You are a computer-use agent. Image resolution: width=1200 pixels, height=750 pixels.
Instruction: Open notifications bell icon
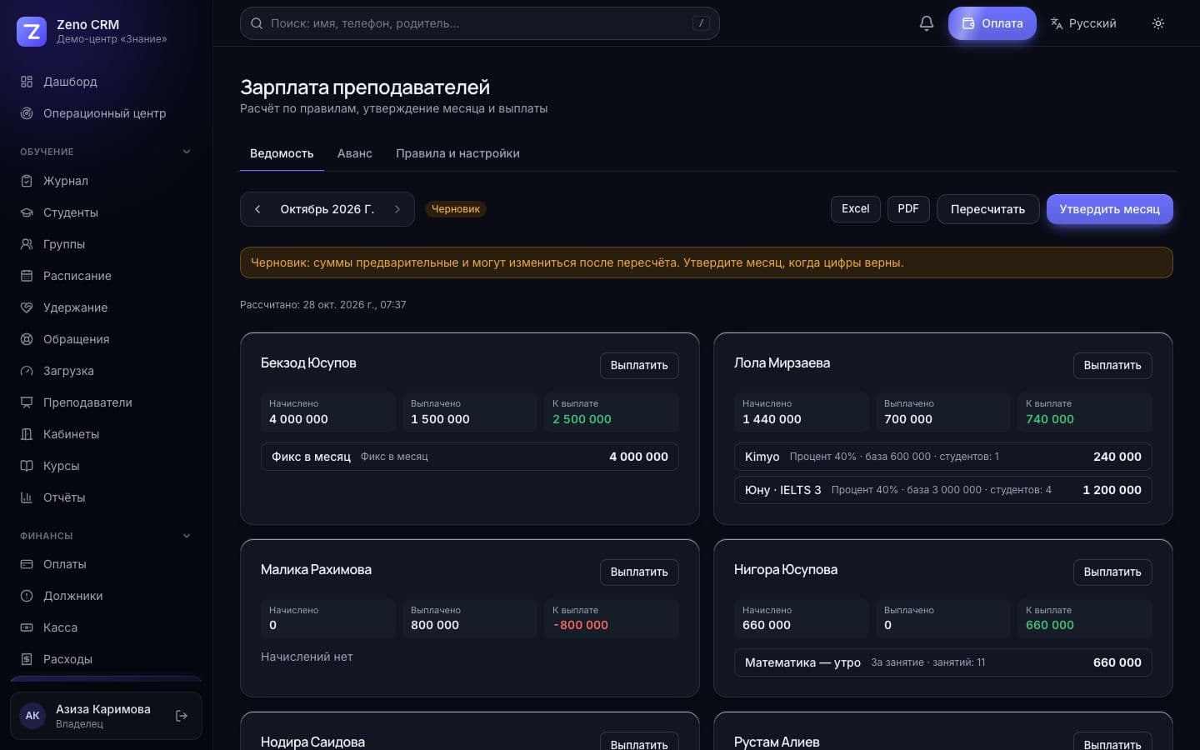tap(926, 23)
